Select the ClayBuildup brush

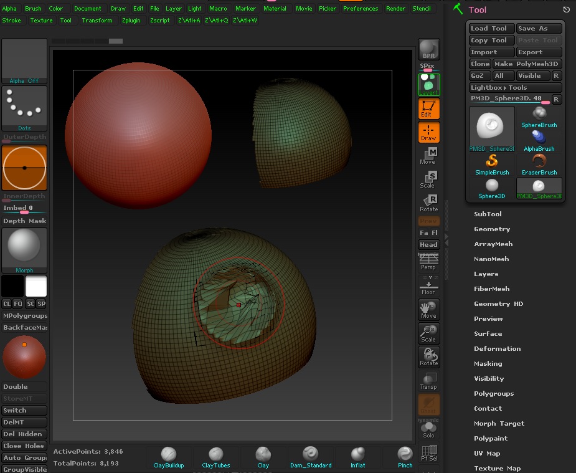coord(169,457)
